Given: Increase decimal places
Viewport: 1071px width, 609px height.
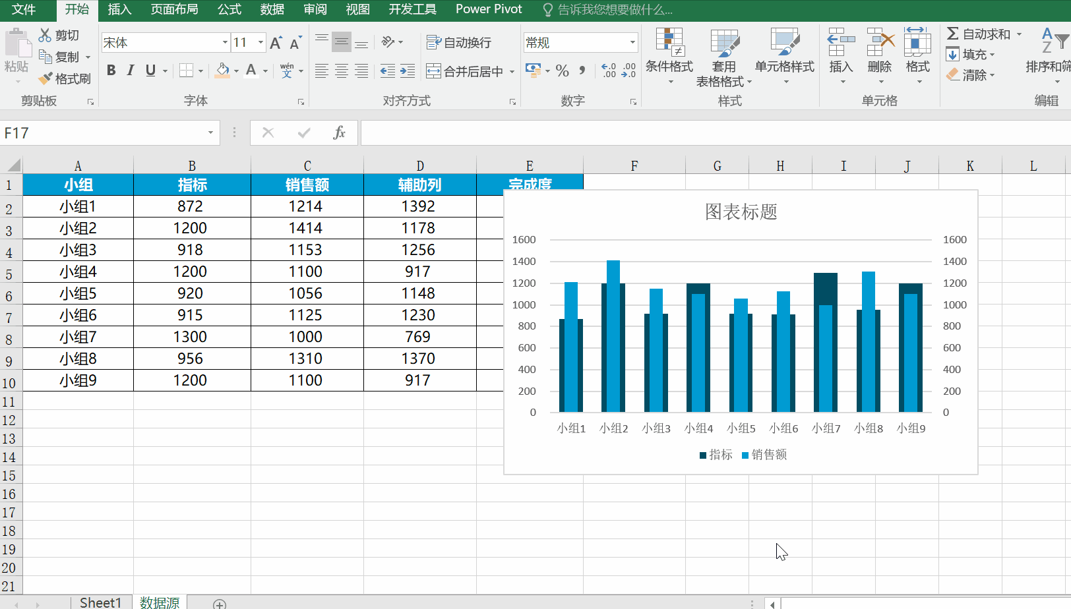Looking at the screenshot, I should [609, 71].
